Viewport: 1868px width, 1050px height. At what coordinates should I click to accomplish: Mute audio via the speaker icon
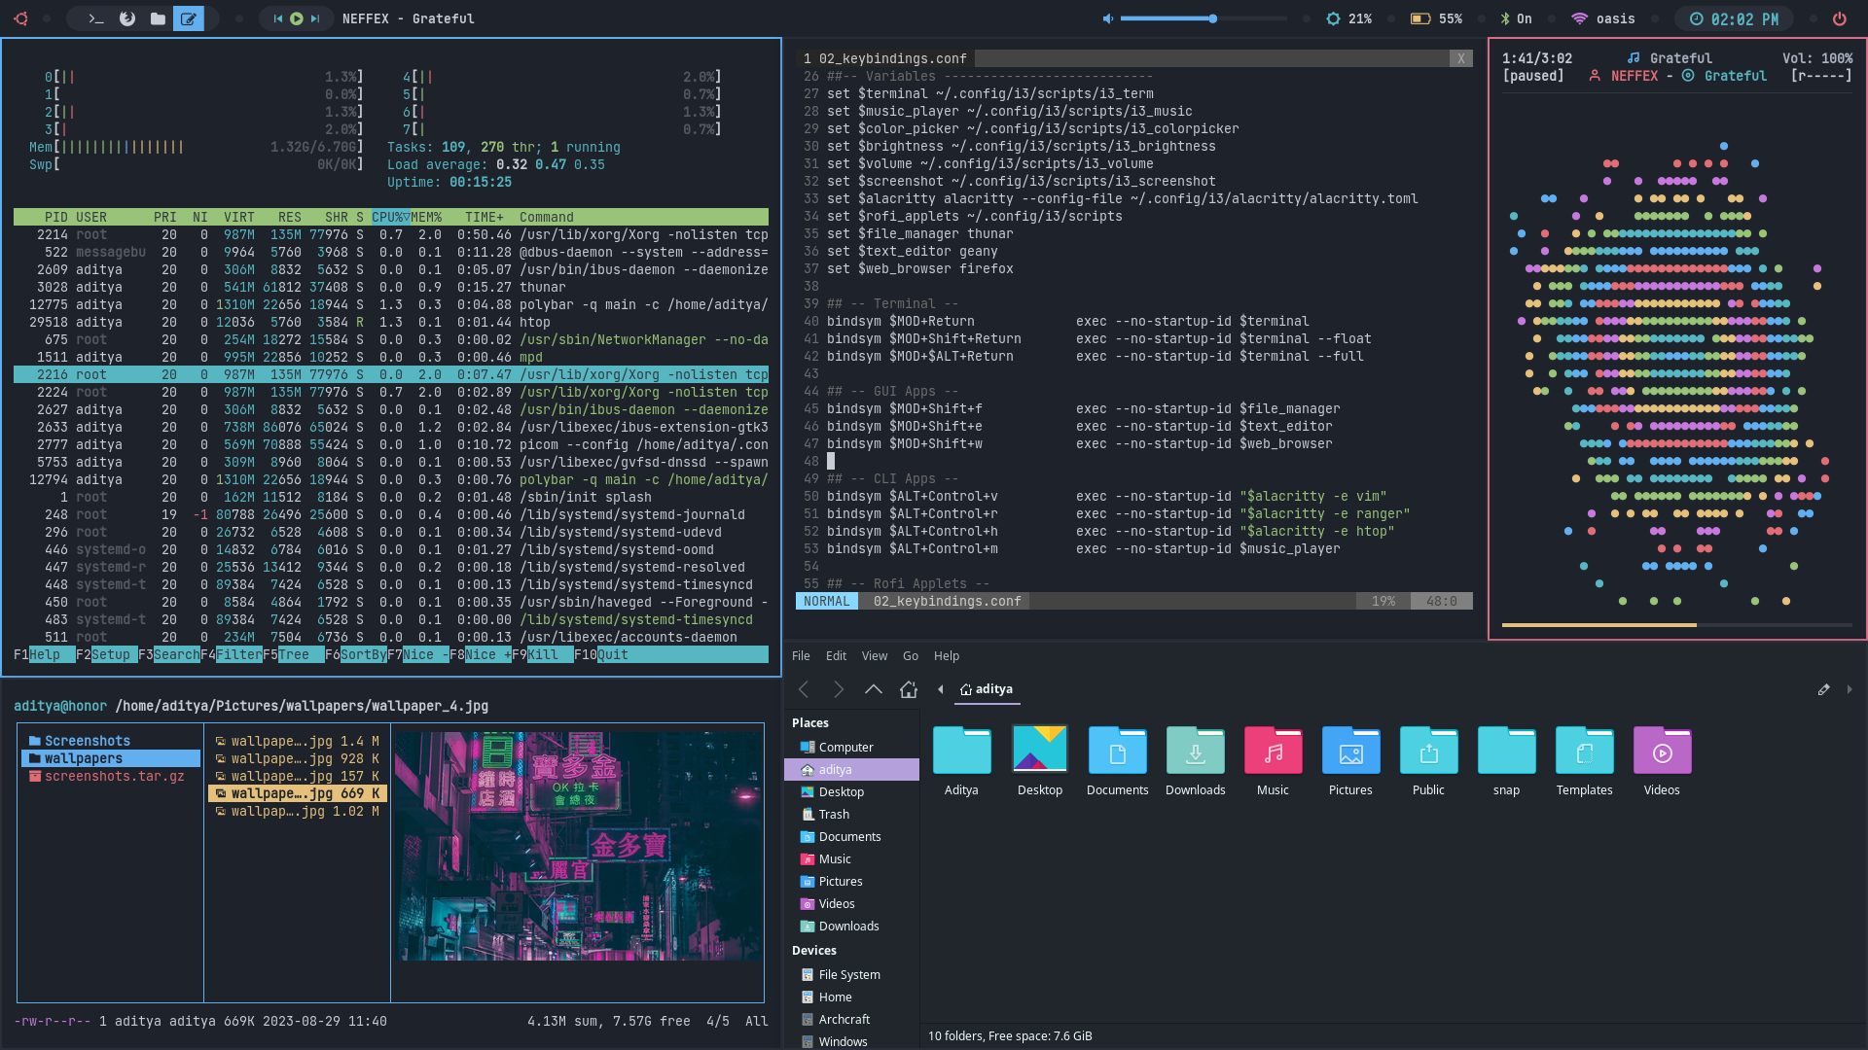(x=1107, y=18)
